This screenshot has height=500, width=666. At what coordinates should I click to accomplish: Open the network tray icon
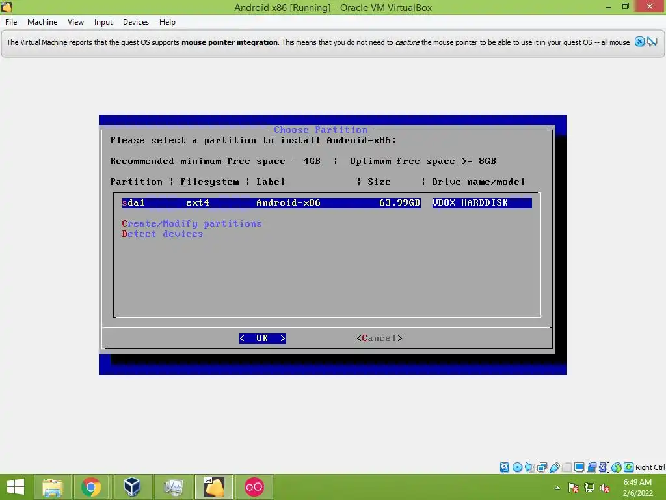pos(589,488)
